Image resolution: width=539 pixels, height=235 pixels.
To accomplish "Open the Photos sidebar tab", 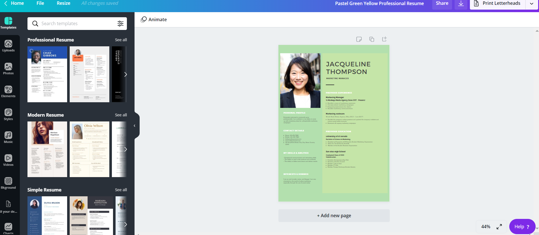I will pyautogui.click(x=8, y=69).
